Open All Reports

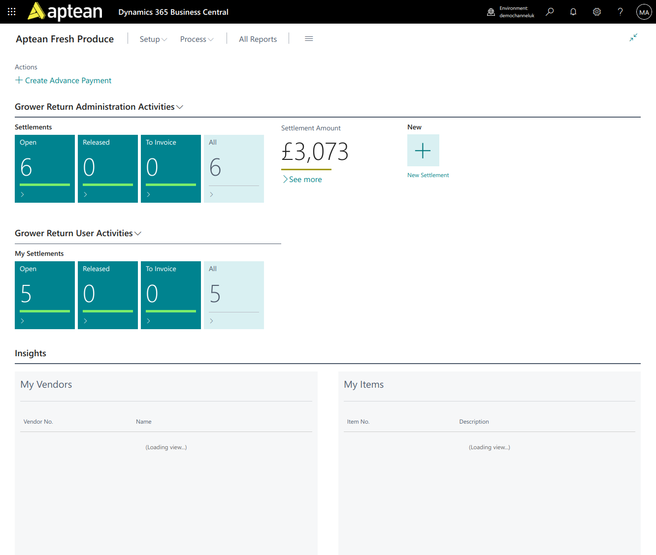[x=258, y=39]
